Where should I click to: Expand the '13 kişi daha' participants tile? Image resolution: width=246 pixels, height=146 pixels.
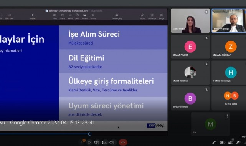coord(231,98)
